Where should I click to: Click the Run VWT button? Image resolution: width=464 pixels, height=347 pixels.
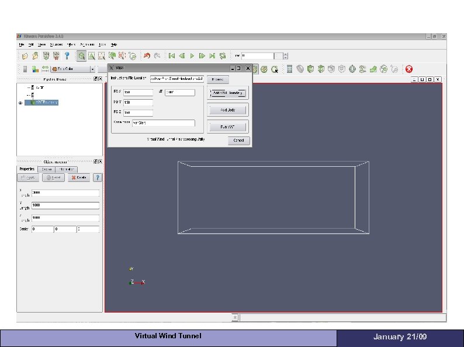coord(228,127)
